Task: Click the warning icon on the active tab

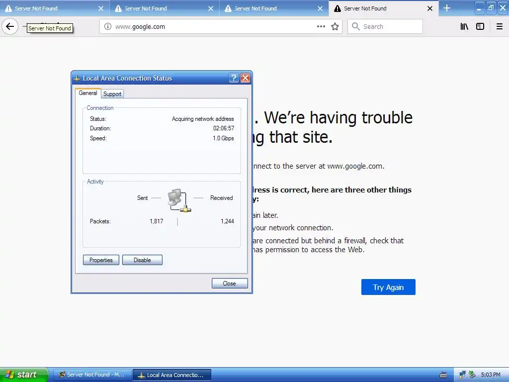Action: pos(338,8)
